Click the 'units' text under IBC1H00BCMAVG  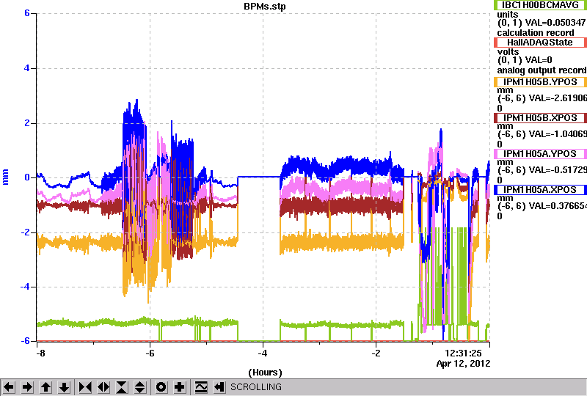coord(508,15)
